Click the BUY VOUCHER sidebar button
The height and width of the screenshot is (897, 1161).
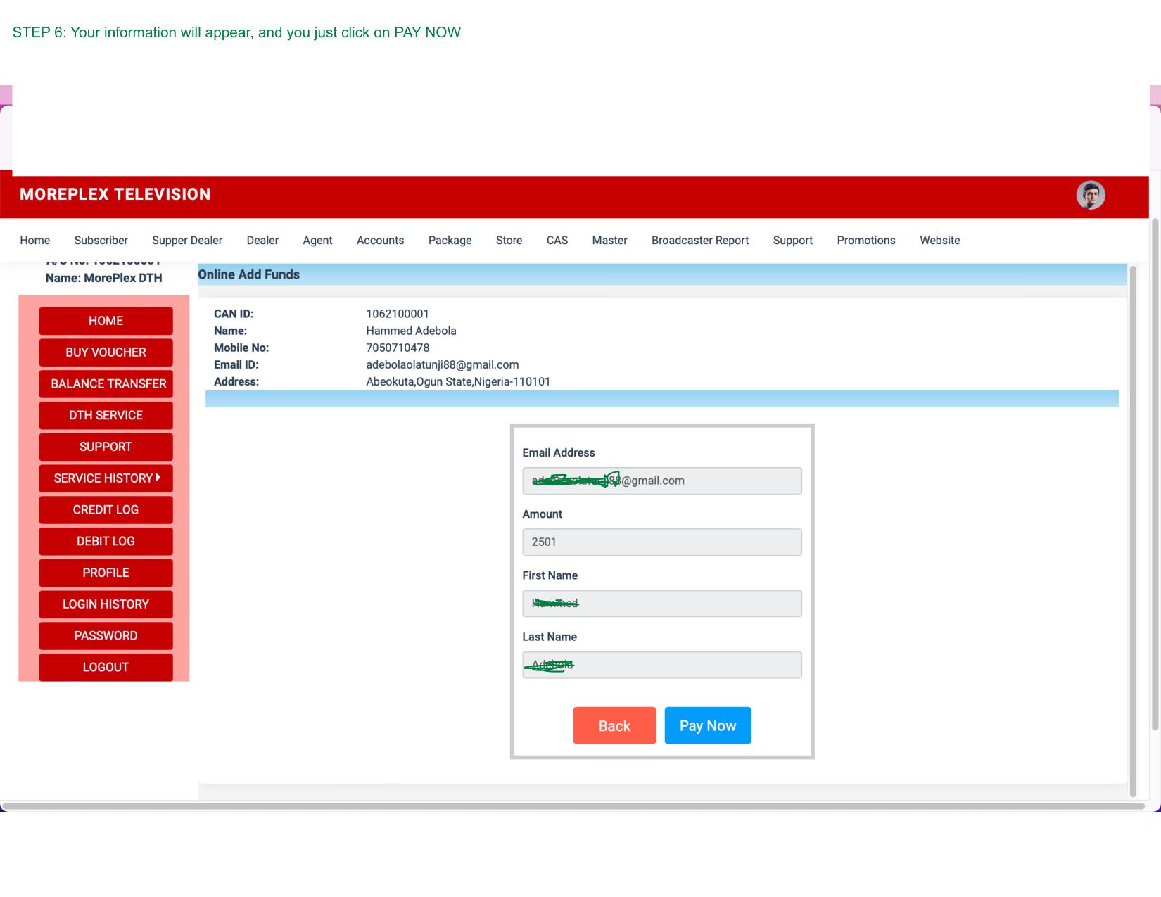(x=106, y=352)
